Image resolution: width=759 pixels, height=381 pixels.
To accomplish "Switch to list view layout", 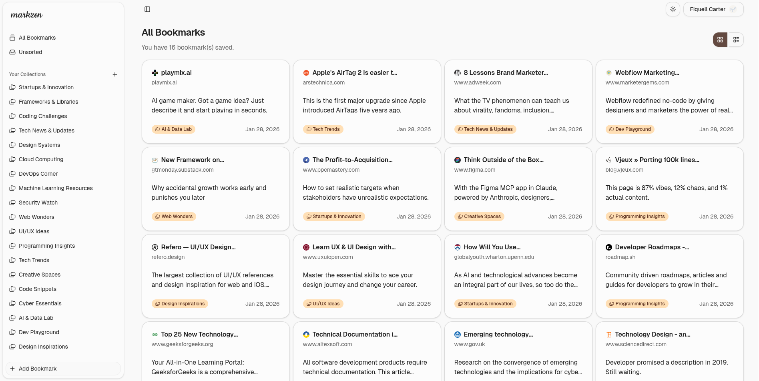I will pyautogui.click(x=736, y=40).
